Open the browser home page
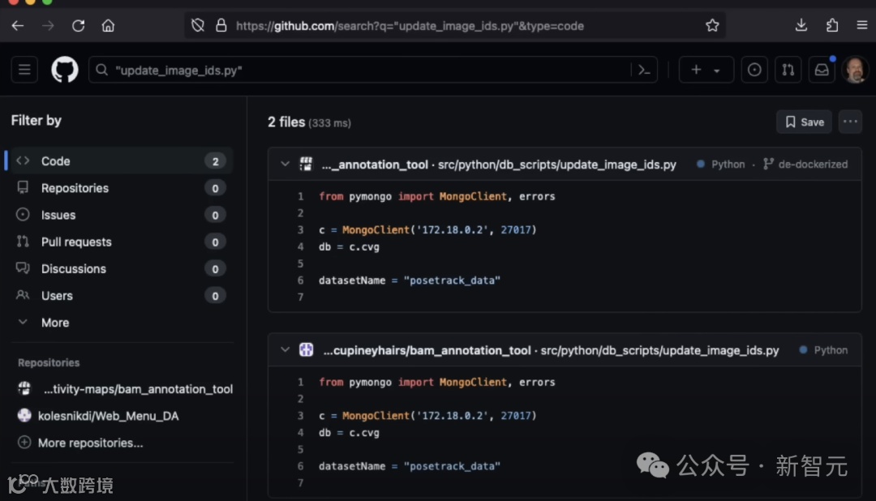This screenshot has height=501, width=876. tap(108, 26)
